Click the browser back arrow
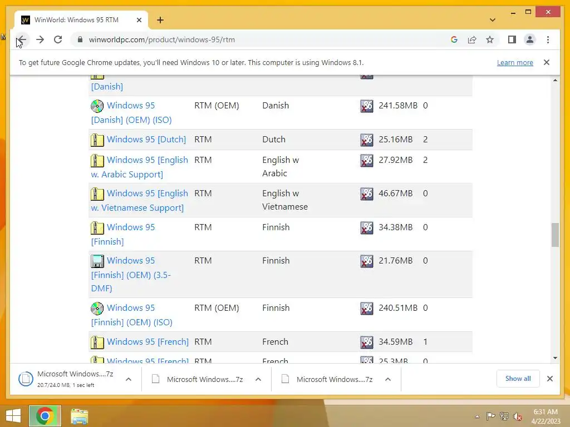Image resolution: width=570 pixels, height=427 pixels. (22, 39)
